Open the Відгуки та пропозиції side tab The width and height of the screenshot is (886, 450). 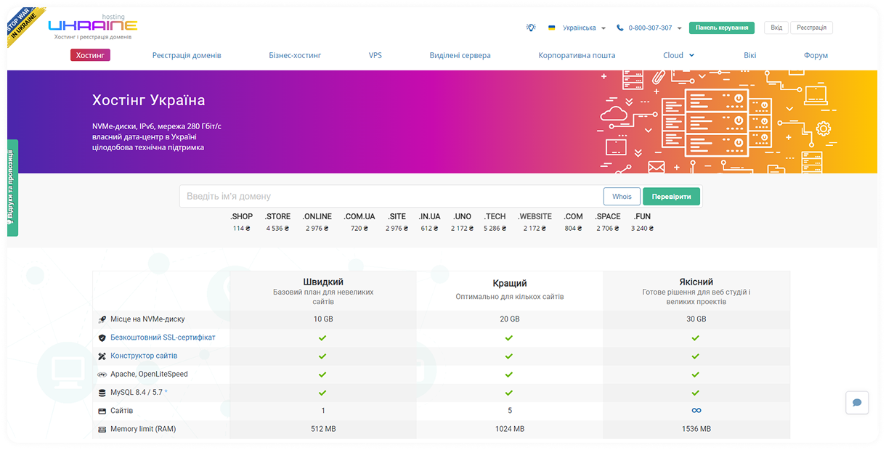click(x=12, y=188)
